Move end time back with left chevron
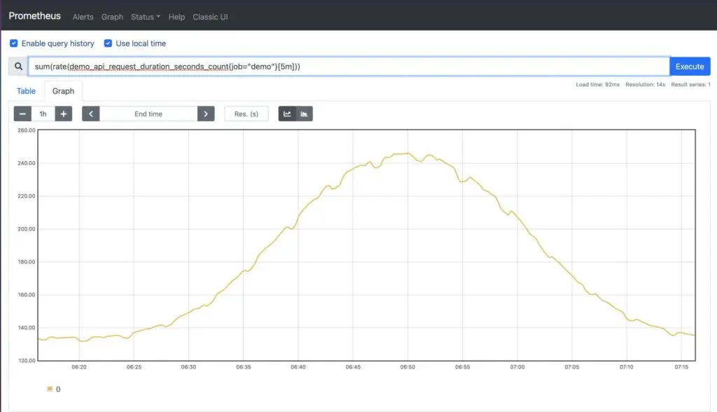 [x=91, y=114]
